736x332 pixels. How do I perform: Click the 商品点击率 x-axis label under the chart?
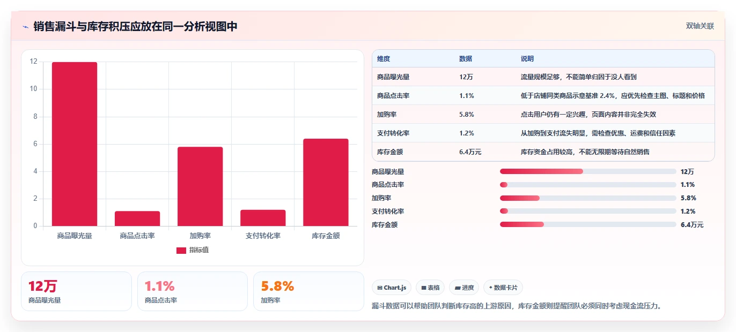tap(137, 236)
